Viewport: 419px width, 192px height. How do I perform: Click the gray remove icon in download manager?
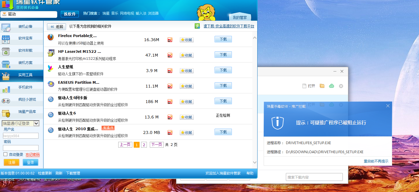341,86
